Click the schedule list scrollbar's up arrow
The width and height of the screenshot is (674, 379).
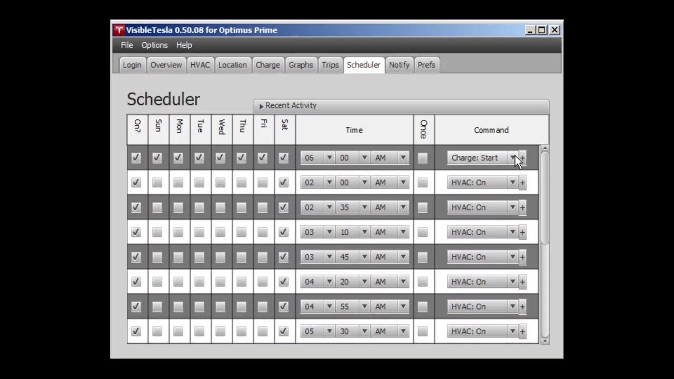coord(544,148)
